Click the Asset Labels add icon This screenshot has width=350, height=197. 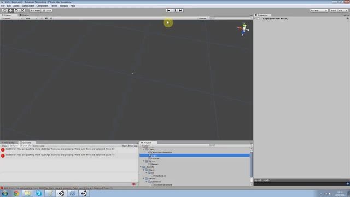point(348,184)
